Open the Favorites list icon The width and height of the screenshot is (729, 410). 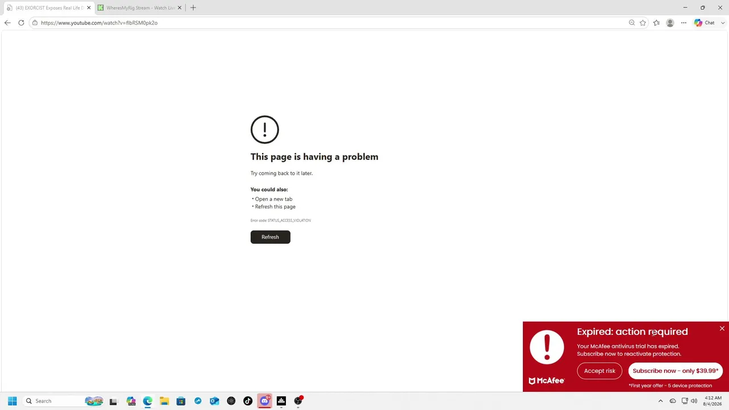pos(657,23)
